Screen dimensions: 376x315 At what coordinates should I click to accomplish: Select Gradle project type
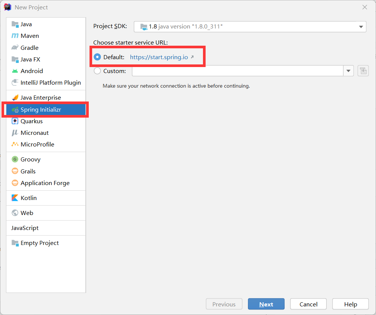coord(46,48)
